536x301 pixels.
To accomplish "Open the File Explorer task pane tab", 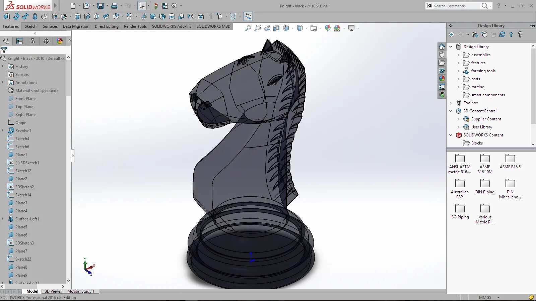I will pos(442,63).
